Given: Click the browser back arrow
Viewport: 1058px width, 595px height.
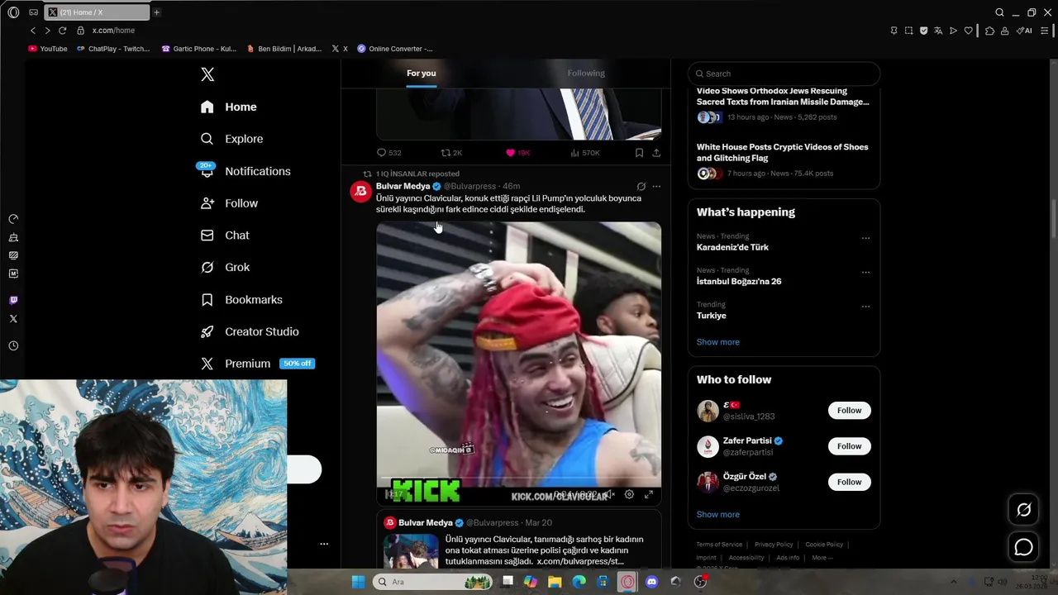Looking at the screenshot, I should (x=33, y=31).
